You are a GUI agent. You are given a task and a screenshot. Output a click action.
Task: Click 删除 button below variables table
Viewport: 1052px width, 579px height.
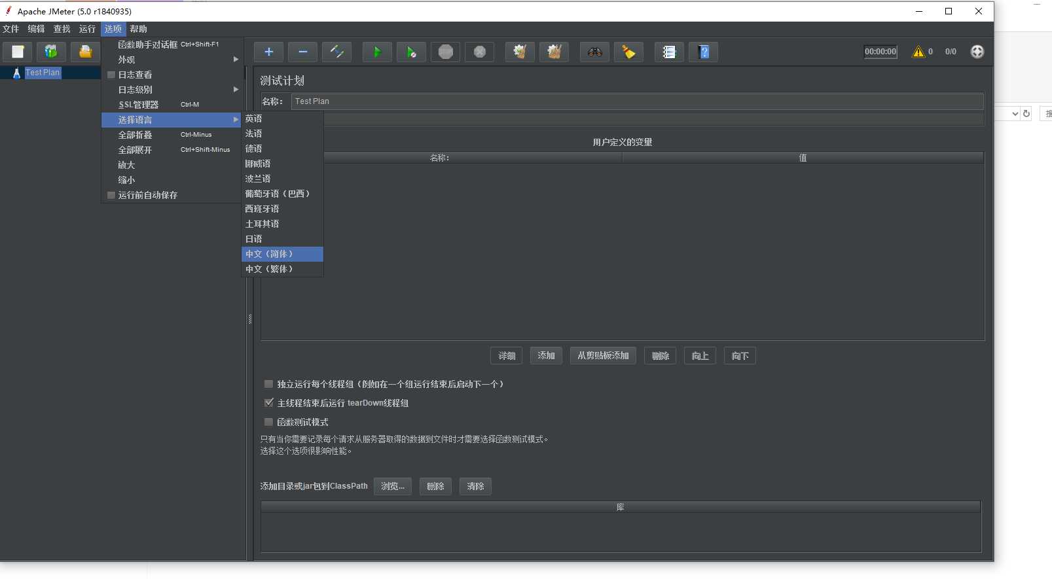click(660, 356)
